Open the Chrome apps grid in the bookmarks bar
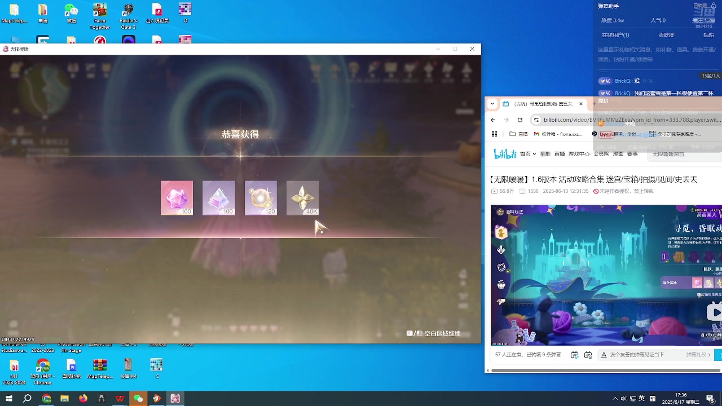Screen dimensions: 722x406 [495, 134]
